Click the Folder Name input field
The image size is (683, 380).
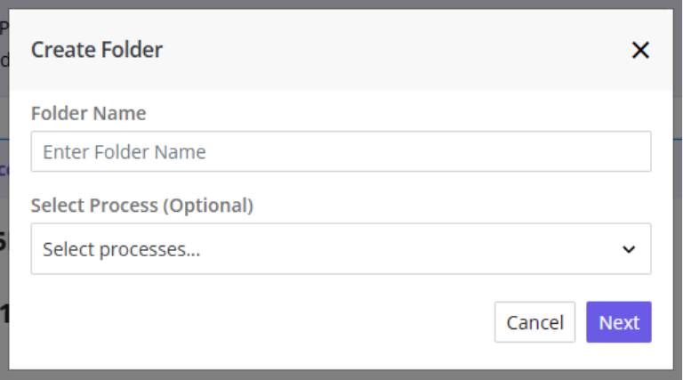click(x=341, y=151)
